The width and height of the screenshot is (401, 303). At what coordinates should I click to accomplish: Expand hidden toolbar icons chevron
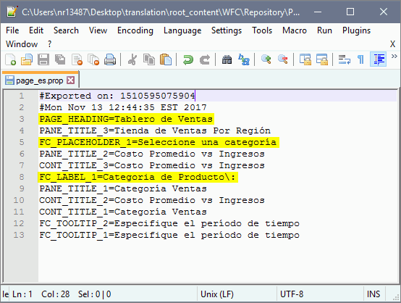pyautogui.click(x=394, y=57)
